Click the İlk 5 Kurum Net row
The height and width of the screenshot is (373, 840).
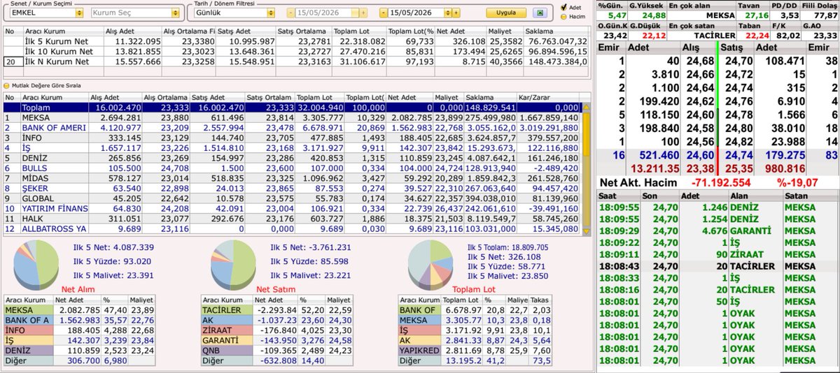296,41
